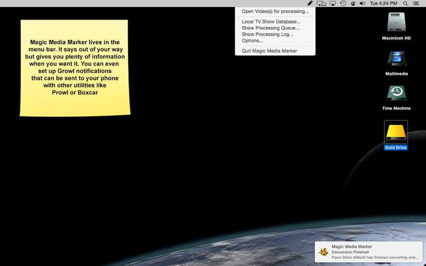
Task: Click the Gold Drive label
Action: [x=396, y=147]
